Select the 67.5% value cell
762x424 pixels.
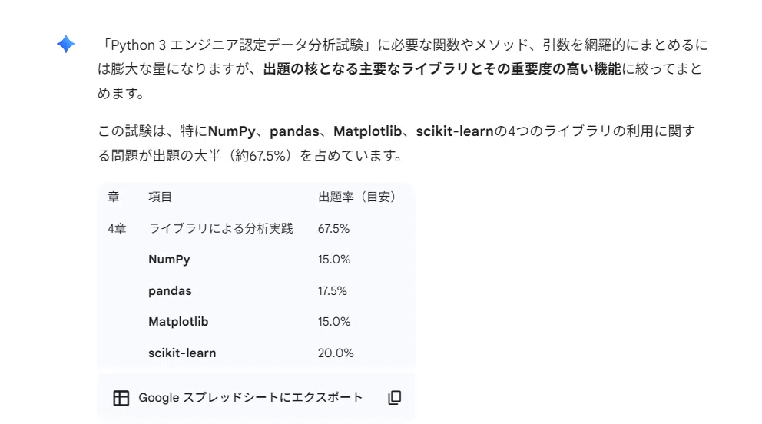[x=334, y=228]
